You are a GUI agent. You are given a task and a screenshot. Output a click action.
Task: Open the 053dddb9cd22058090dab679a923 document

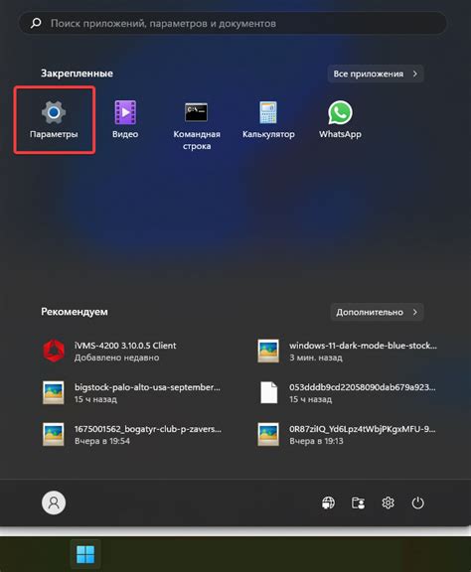click(x=347, y=392)
